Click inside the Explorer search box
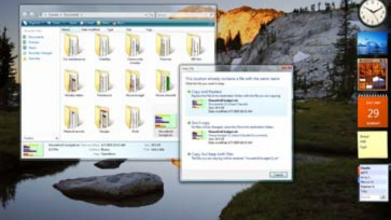The image size is (391, 220). coord(183,15)
